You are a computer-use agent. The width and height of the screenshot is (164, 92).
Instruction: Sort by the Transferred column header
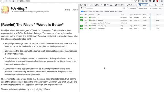(x=138, y=15)
